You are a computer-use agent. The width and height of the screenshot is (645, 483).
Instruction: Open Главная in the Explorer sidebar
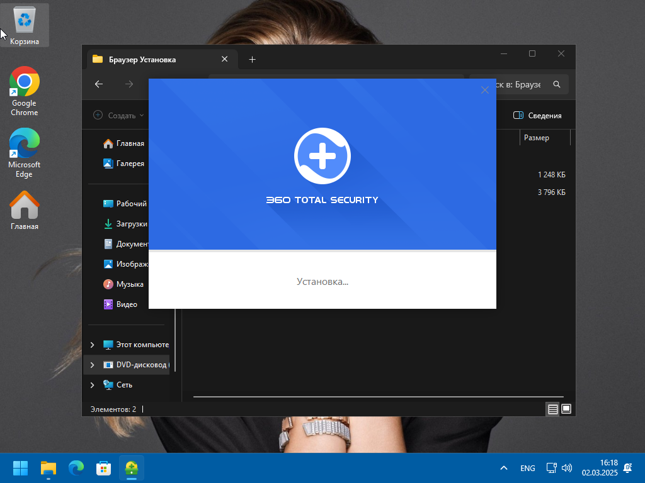click(x=123, y=143)
